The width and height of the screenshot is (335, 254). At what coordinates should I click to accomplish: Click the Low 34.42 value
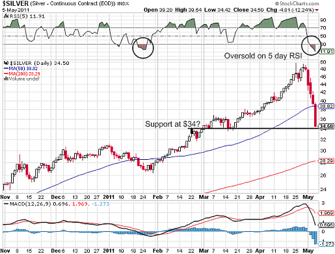(x=217, y=10)
